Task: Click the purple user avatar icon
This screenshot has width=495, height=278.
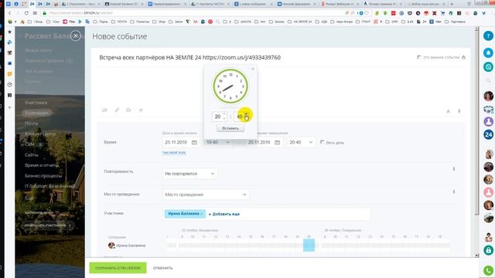Action: [488, 122]
